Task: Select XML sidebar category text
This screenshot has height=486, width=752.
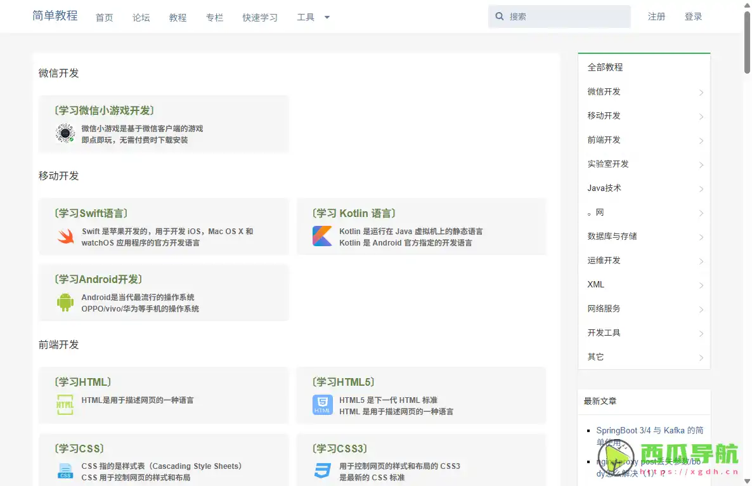Action: [595, 284]
